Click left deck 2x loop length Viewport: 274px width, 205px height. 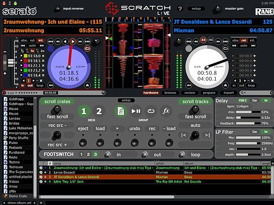[x=42, y=51]
